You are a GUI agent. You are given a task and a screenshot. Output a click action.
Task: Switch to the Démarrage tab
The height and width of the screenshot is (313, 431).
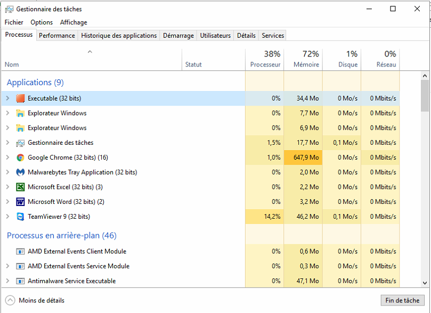[178, 36]
